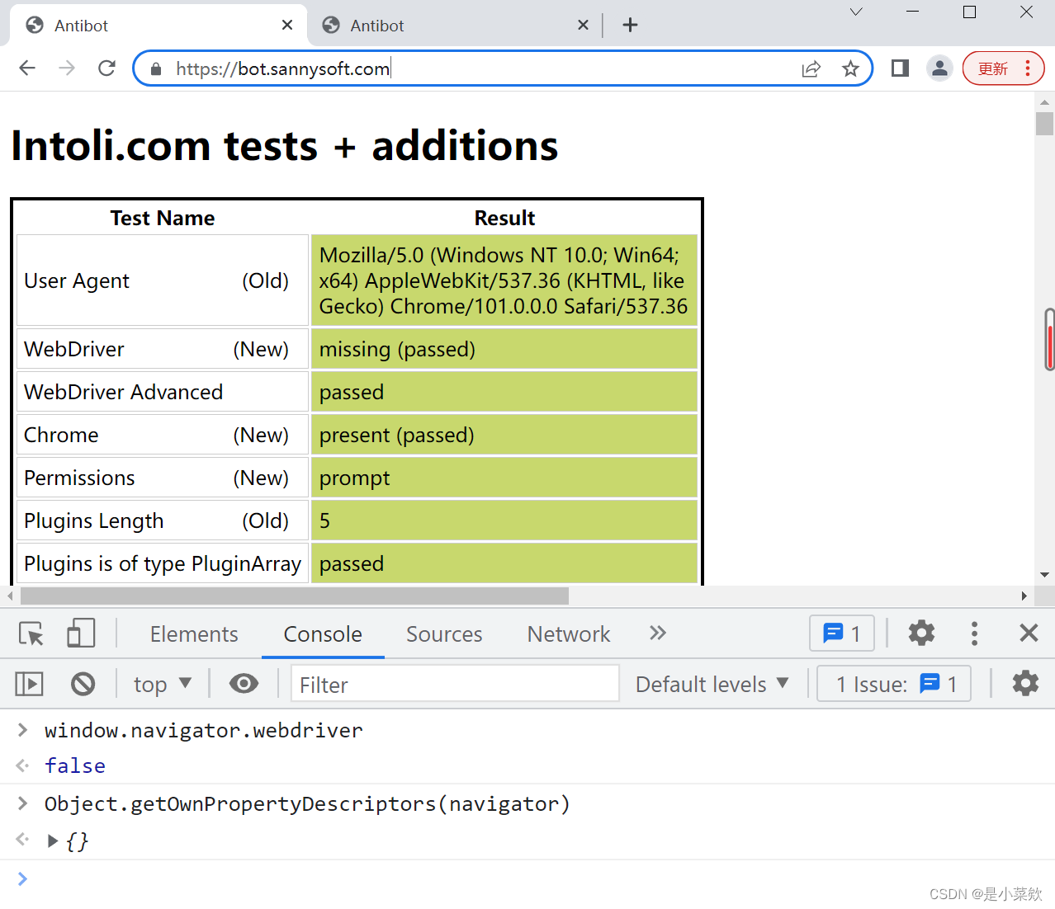Image resolution: width=1055 pixels, height=909 pixels.
Task: Click the red update button
Action: click(x=1003, y=68)
